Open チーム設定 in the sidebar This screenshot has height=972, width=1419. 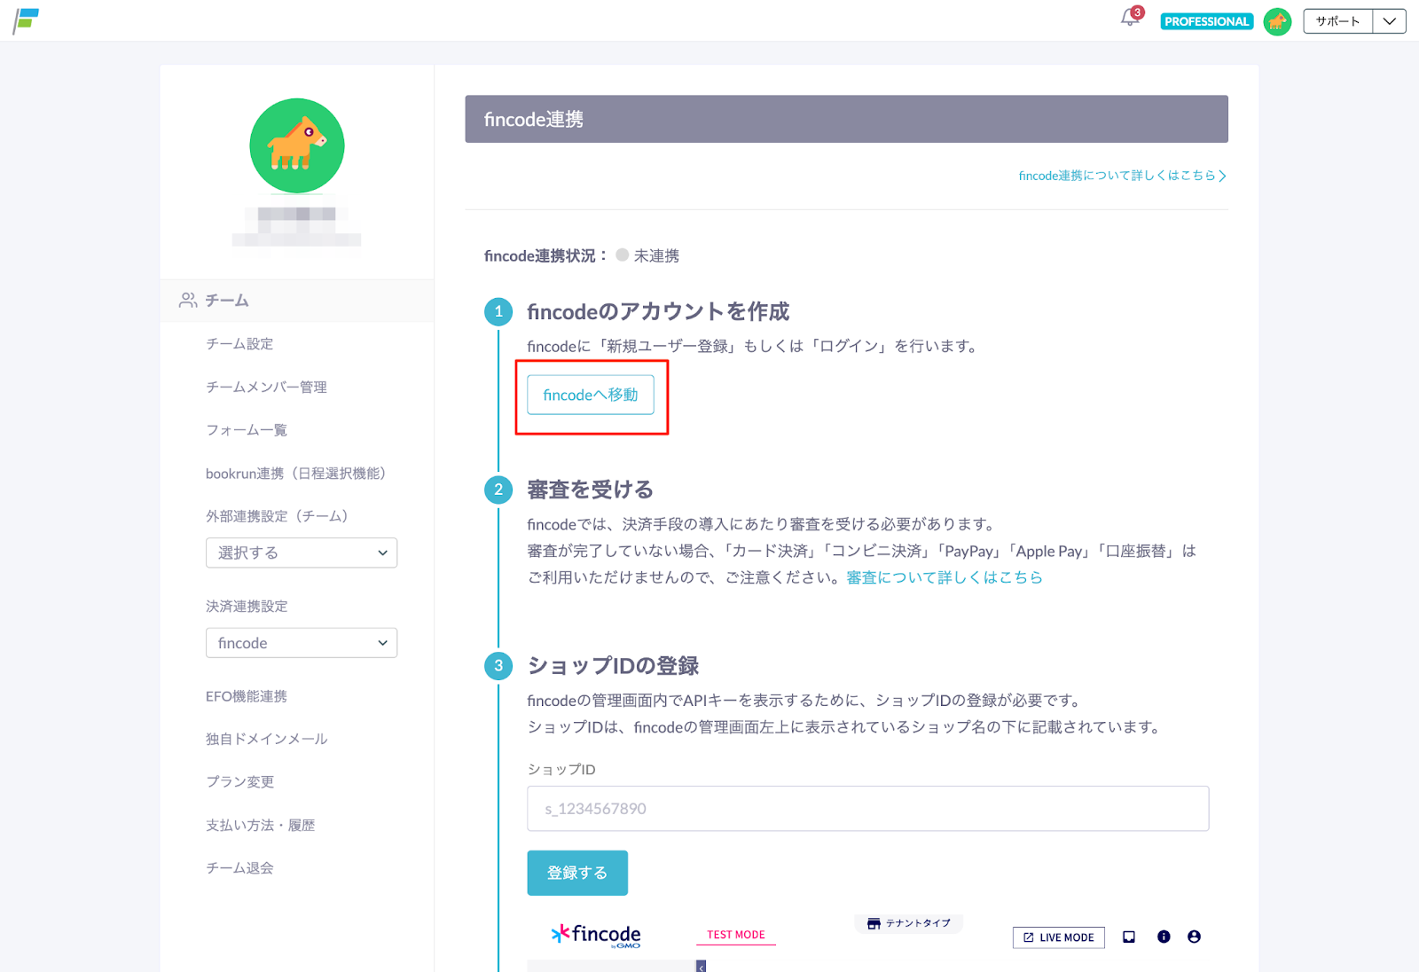pyautogui.click(x=239, y=344)
